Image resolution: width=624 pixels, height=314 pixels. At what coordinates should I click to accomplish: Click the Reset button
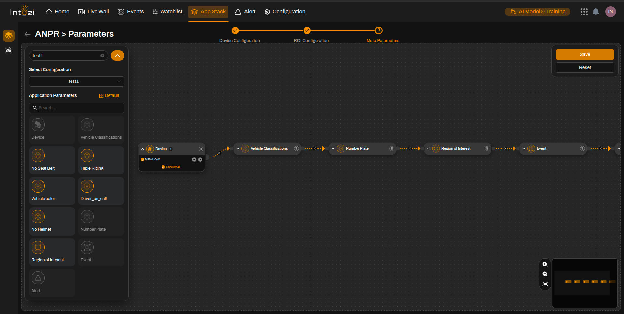(585, 68)
